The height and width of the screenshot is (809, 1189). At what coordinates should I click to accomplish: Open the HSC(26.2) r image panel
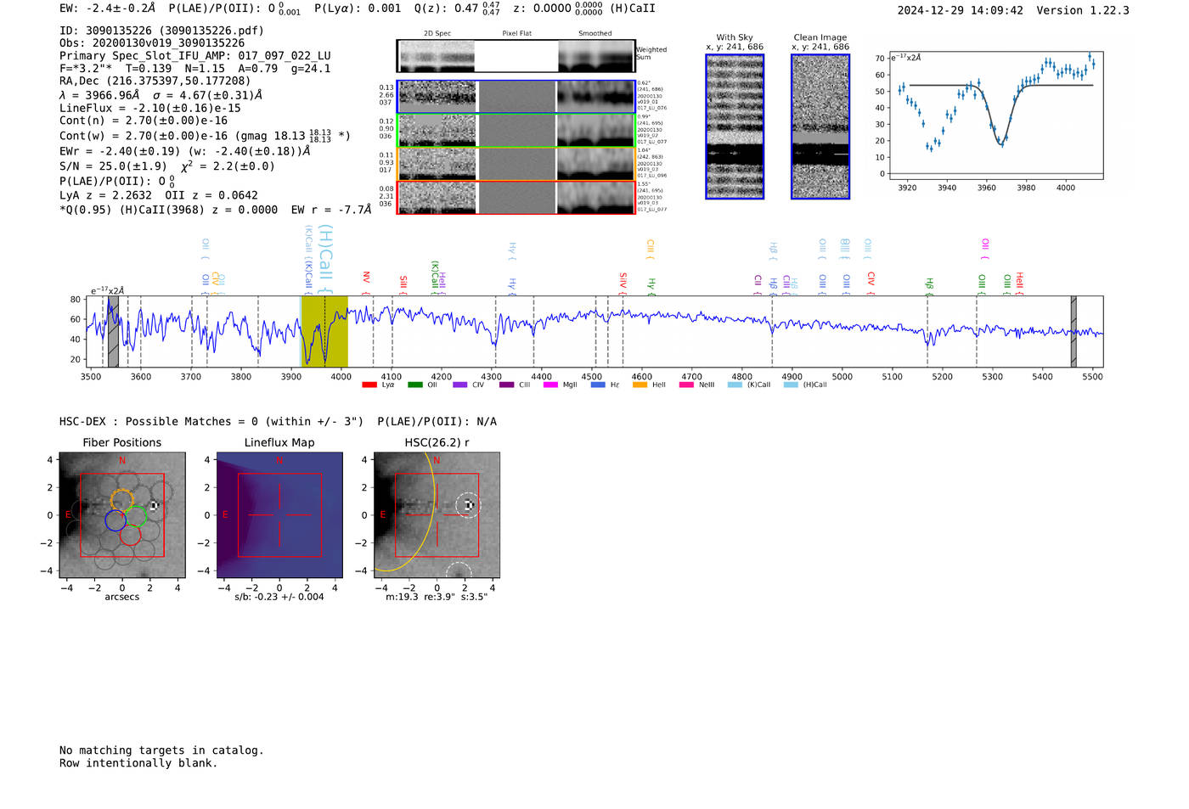437,515
